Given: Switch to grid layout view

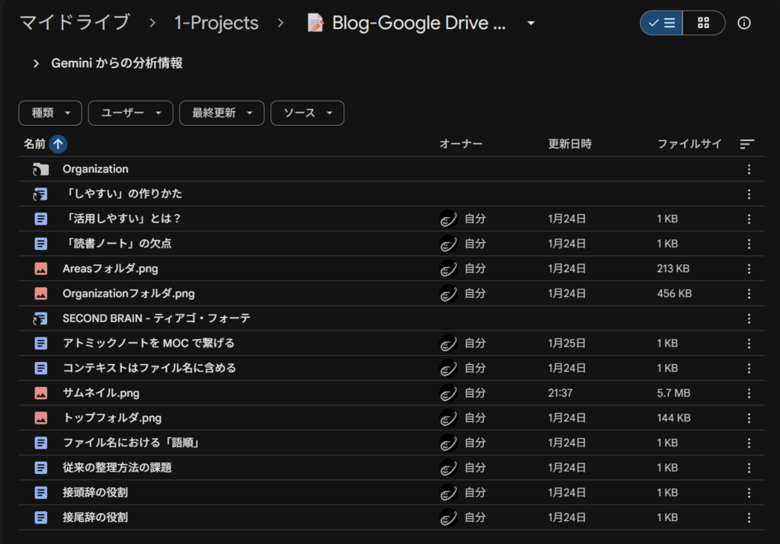Looking at the screenshot, I should point(704,23).
